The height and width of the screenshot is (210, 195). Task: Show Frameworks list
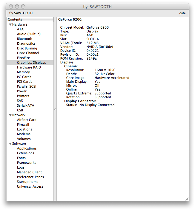[27, 163]
